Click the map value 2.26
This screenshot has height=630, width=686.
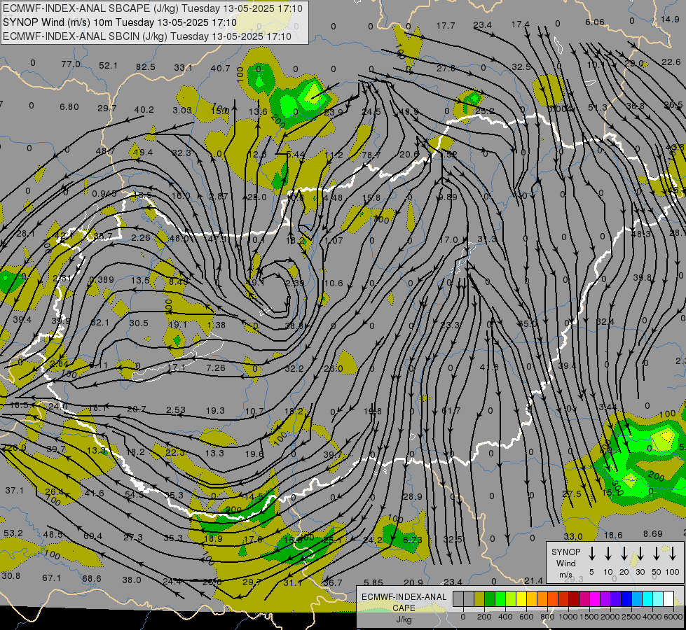coord(141,238)
